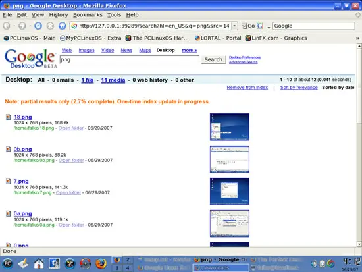Viewport: 362px width, 272px height.
Task: Click Open folder for 0b.png
Action: pyautogui.click(x=71, y=161)
